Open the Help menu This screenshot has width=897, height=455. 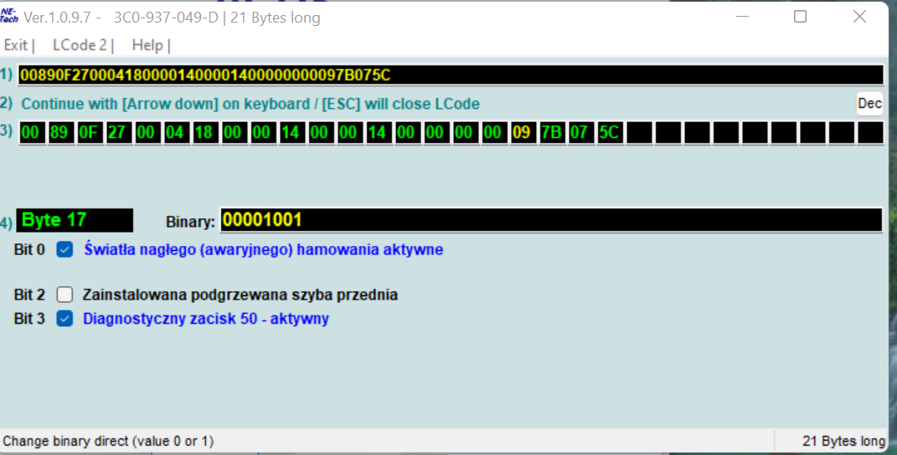(147, 45)
